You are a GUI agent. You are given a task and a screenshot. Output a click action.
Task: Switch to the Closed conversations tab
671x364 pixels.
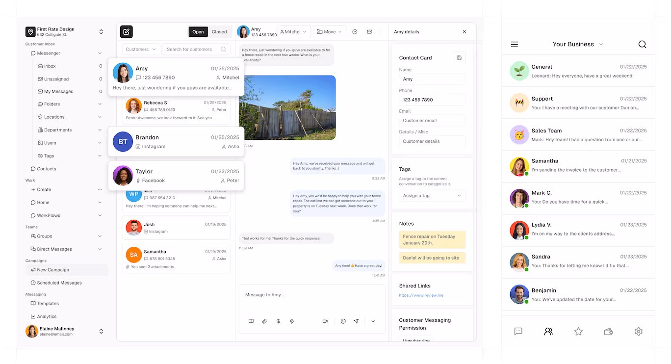(x=220, y=31)
